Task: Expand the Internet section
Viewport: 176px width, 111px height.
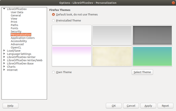Action: [x=4, y=70]
